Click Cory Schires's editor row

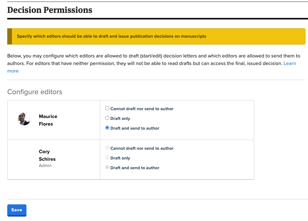coord(54,159)
